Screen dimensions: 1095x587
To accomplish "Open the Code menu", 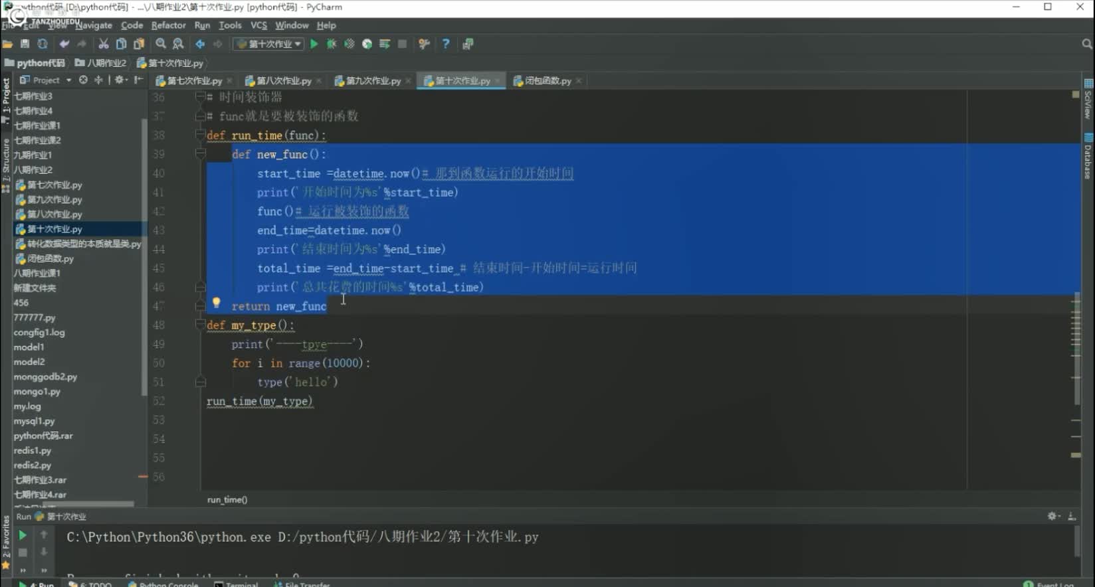I will click(132, 25).
